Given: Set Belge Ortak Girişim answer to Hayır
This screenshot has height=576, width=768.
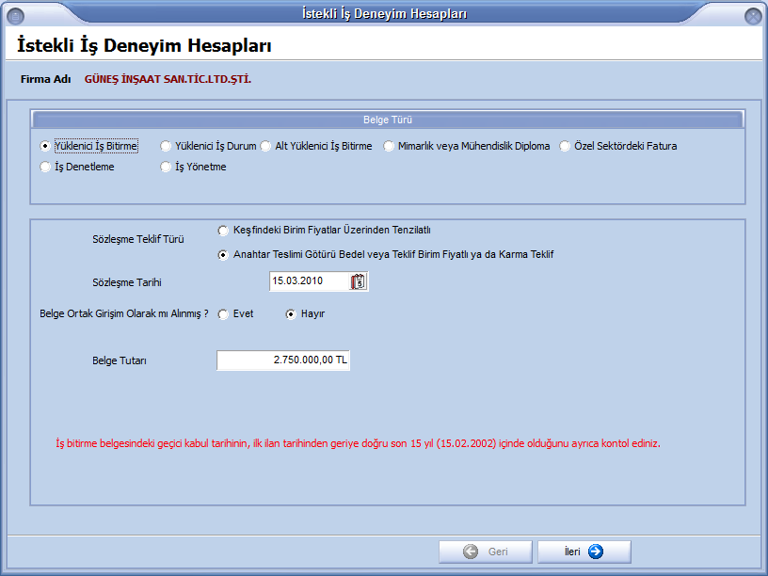Looking at the screenshot, I should 290,313.
